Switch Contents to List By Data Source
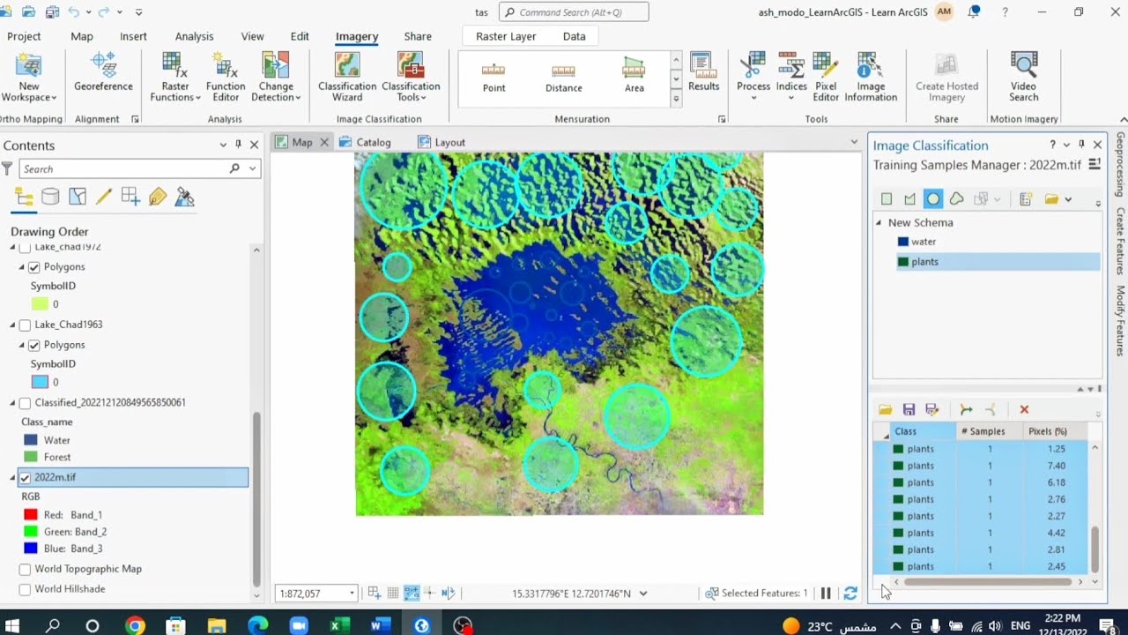The height and width of the screenshot is (635, 1128). [50, 197]
